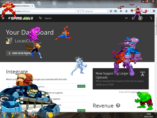Click the Revenue help question mark icon

[118, 106]
